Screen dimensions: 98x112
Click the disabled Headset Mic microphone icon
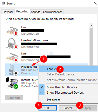(12, 70)
